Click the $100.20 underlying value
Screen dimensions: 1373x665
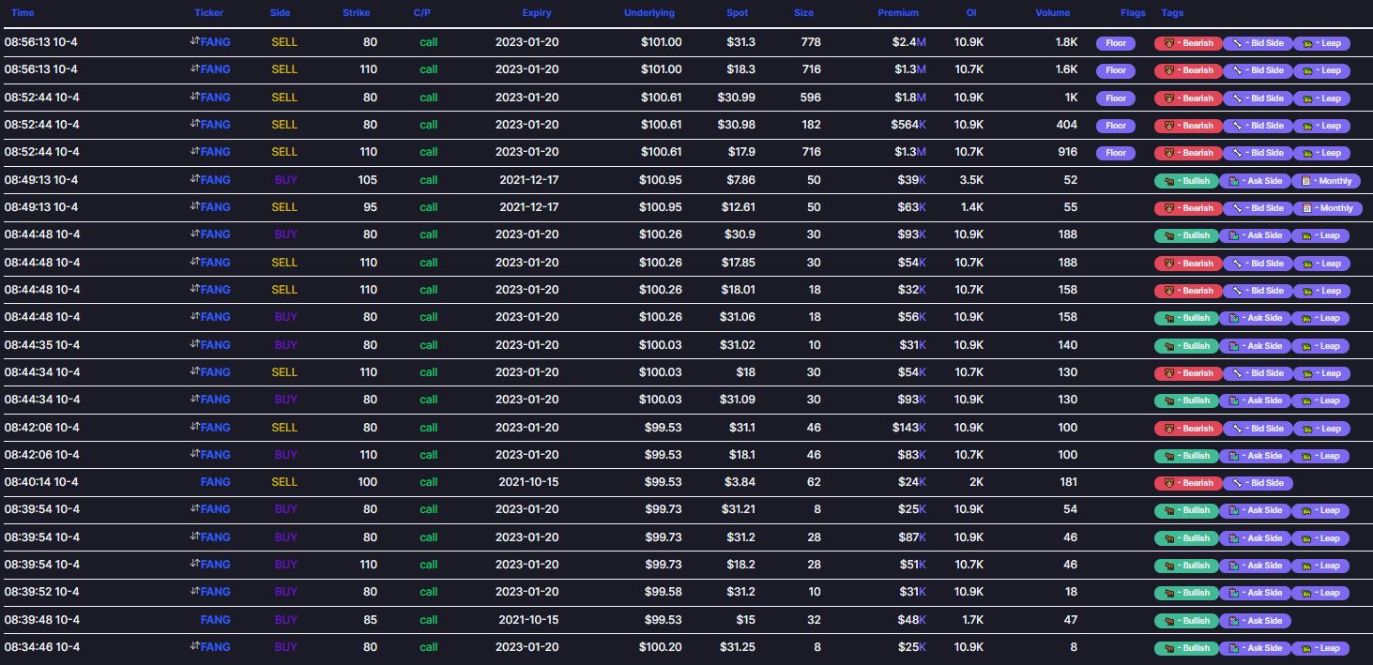click(661, 647)
